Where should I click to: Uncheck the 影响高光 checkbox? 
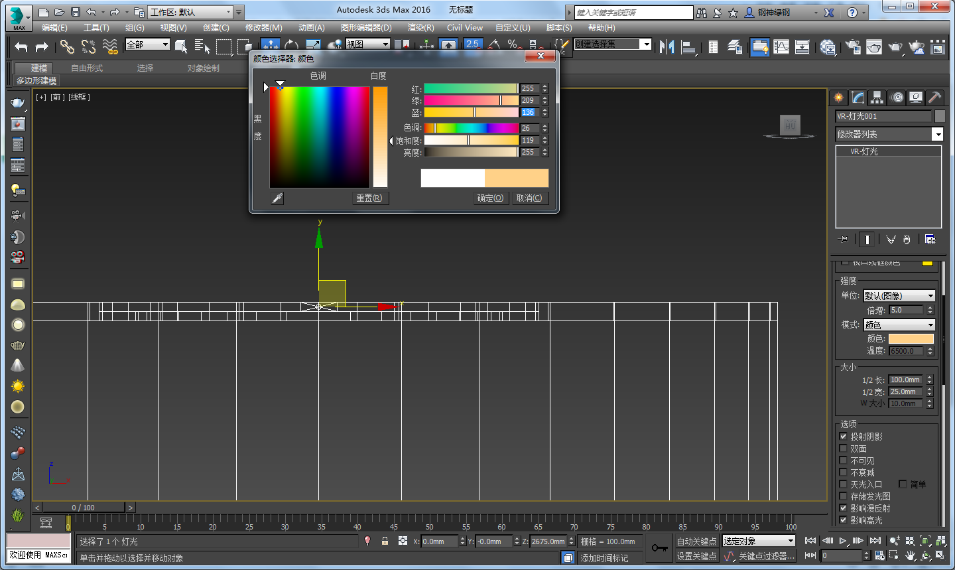click(x=844, y=520)
